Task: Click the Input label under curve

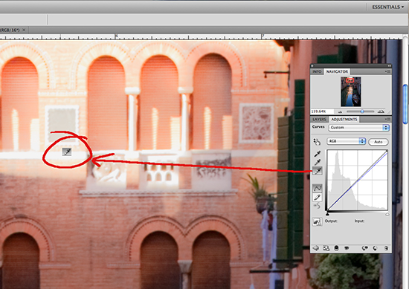Action: click(359, 221)
